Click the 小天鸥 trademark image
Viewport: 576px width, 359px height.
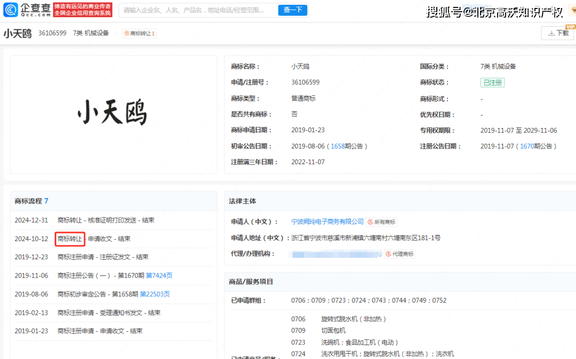[x=113, y=114]
